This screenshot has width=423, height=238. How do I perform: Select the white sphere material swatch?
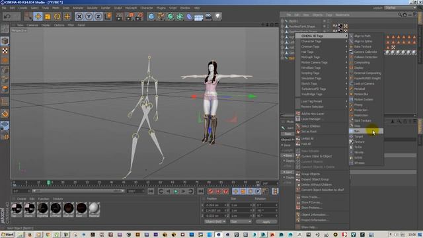94,209
